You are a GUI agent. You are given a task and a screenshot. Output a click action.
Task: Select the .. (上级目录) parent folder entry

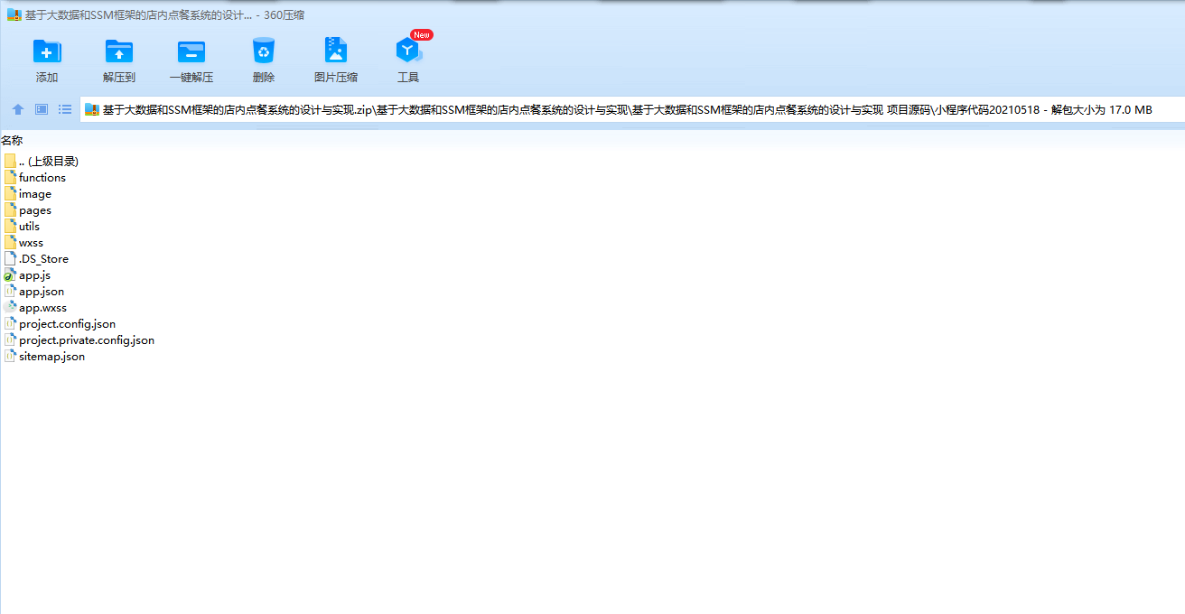pyautogui.click(x=42, y=161)
